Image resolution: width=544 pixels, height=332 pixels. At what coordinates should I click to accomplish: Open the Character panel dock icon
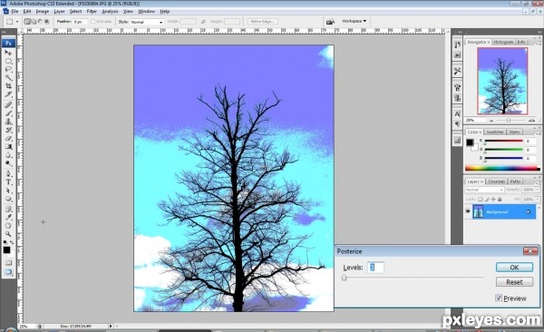pyautogui.click(x=457, y=114)
